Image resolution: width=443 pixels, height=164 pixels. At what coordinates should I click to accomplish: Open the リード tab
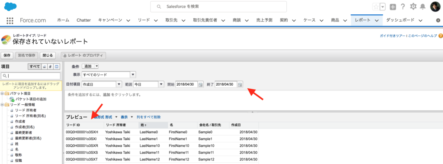[144, 20]
